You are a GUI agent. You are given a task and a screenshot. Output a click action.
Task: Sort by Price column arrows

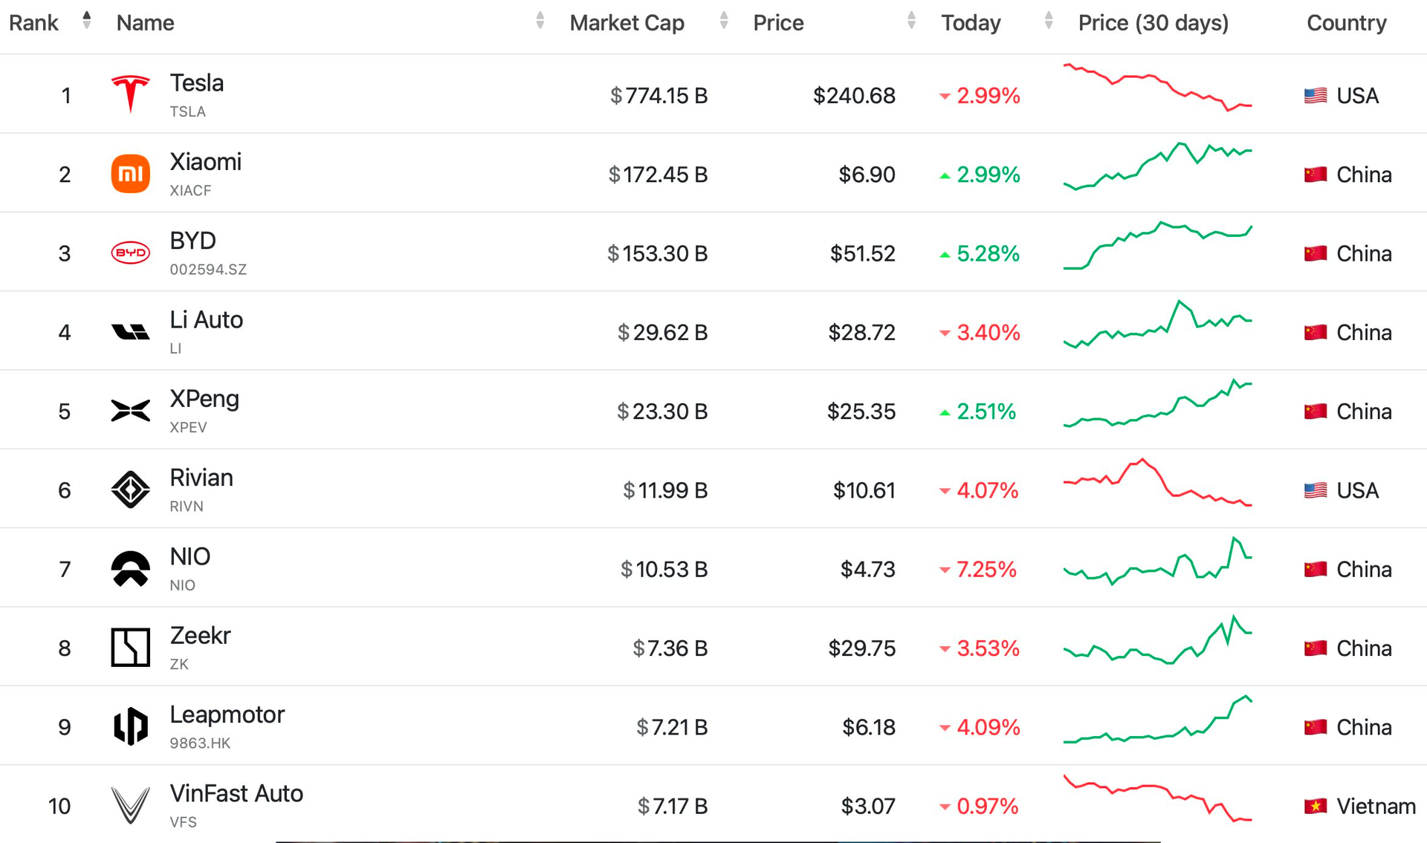point(911,21)
